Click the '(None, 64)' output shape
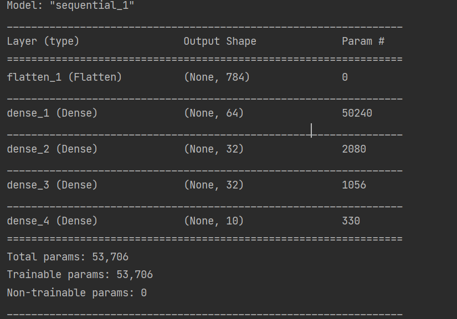This screenshot has width=457, height=319. [214, 113]
